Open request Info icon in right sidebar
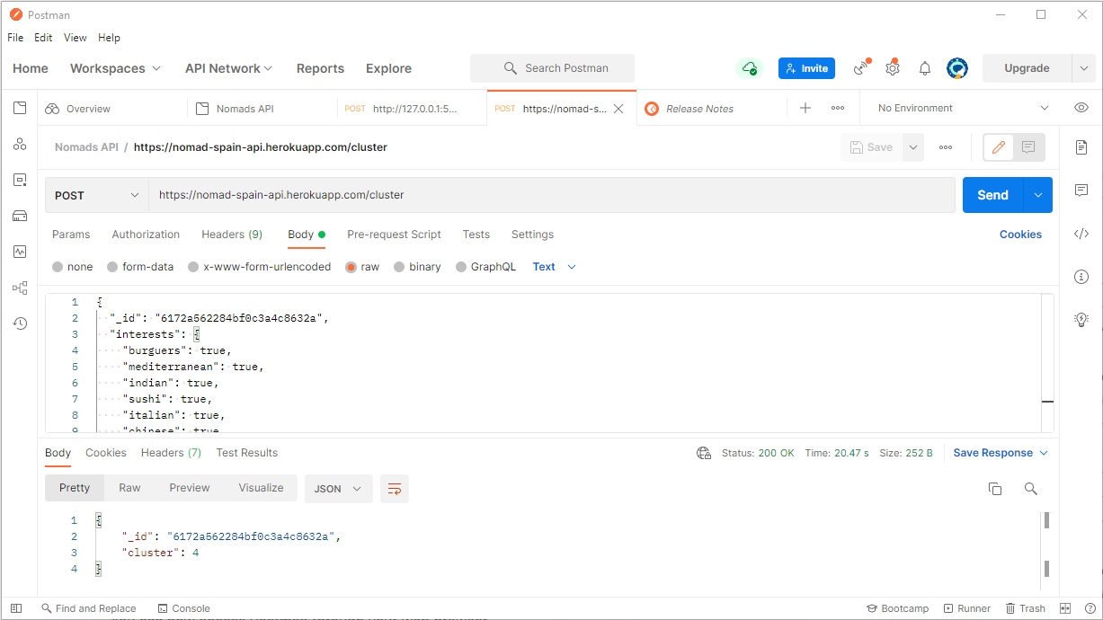This screenshot has height=620, width=1103. (x=1081, y=277)
